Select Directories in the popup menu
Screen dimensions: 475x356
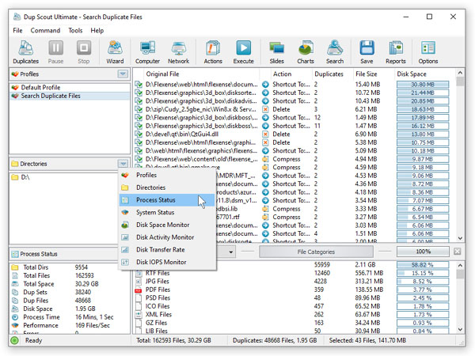(167, 187)
